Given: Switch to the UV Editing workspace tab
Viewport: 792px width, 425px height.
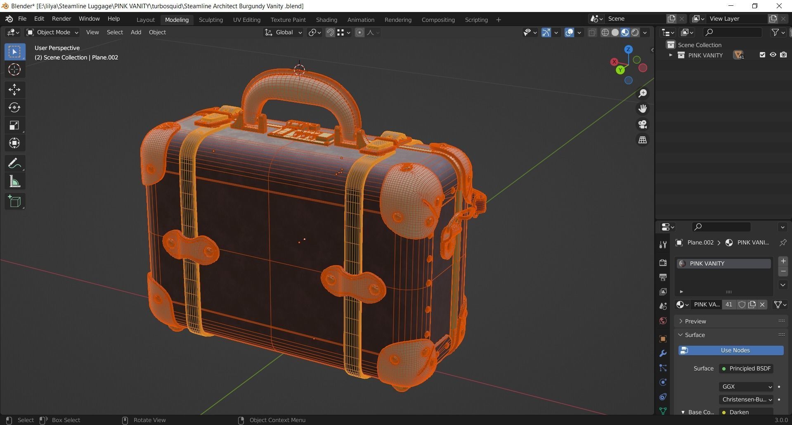Looking at the screenshot, I should point(247,20).
